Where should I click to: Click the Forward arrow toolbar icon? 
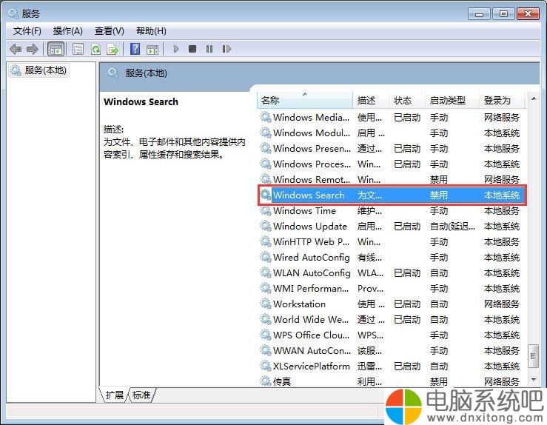coord(33,49)
